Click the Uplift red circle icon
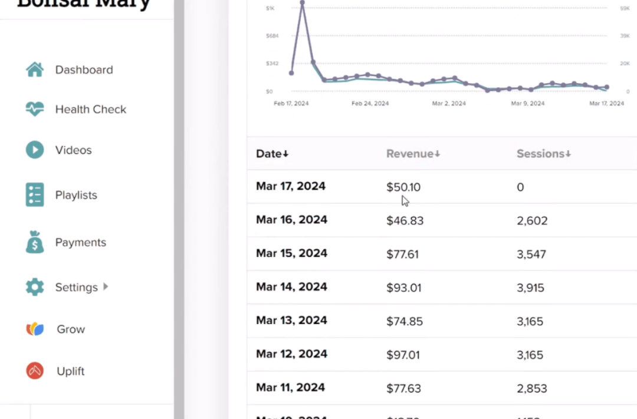This screenshot has height=419, width=637. click(x=35, y=371)
